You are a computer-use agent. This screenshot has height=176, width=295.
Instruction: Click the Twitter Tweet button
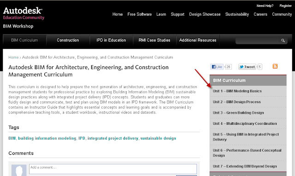pos(247,67)
